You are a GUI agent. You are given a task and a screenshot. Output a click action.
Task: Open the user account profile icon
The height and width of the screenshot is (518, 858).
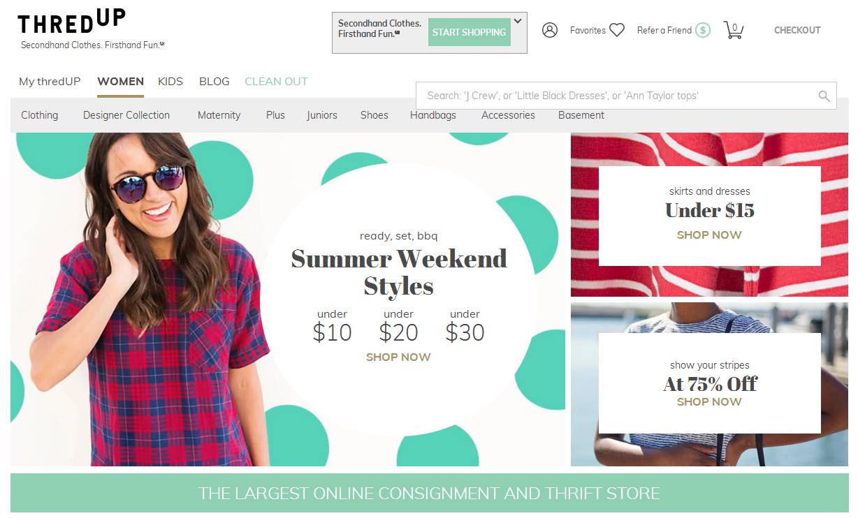point(550,30)
